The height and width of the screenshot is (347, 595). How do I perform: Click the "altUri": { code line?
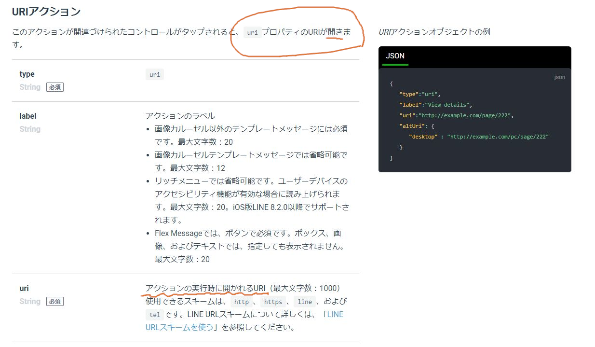(417, 126)
